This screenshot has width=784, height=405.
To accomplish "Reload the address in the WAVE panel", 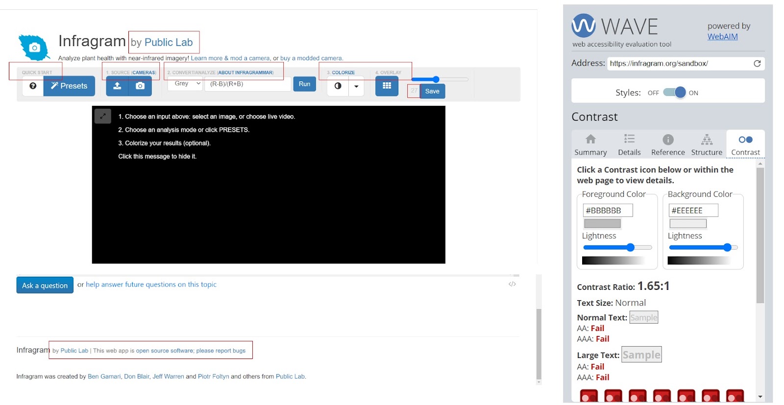I will pos(757,63).
